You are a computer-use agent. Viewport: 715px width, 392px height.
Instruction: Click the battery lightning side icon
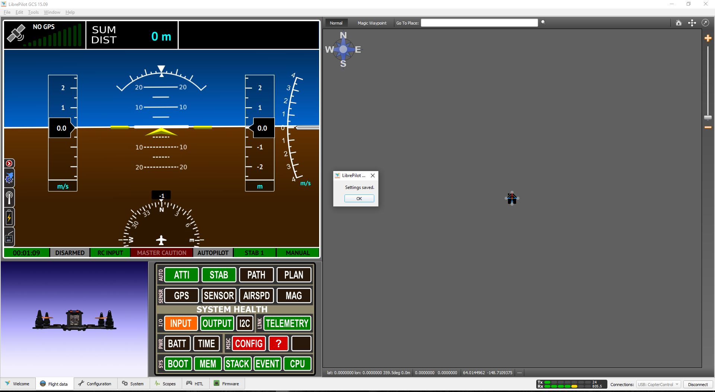(x=9, y=218)
